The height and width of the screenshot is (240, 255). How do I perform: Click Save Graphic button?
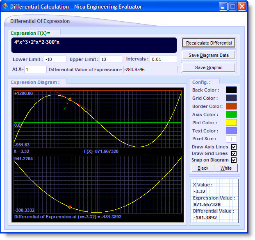click(209, 67)
